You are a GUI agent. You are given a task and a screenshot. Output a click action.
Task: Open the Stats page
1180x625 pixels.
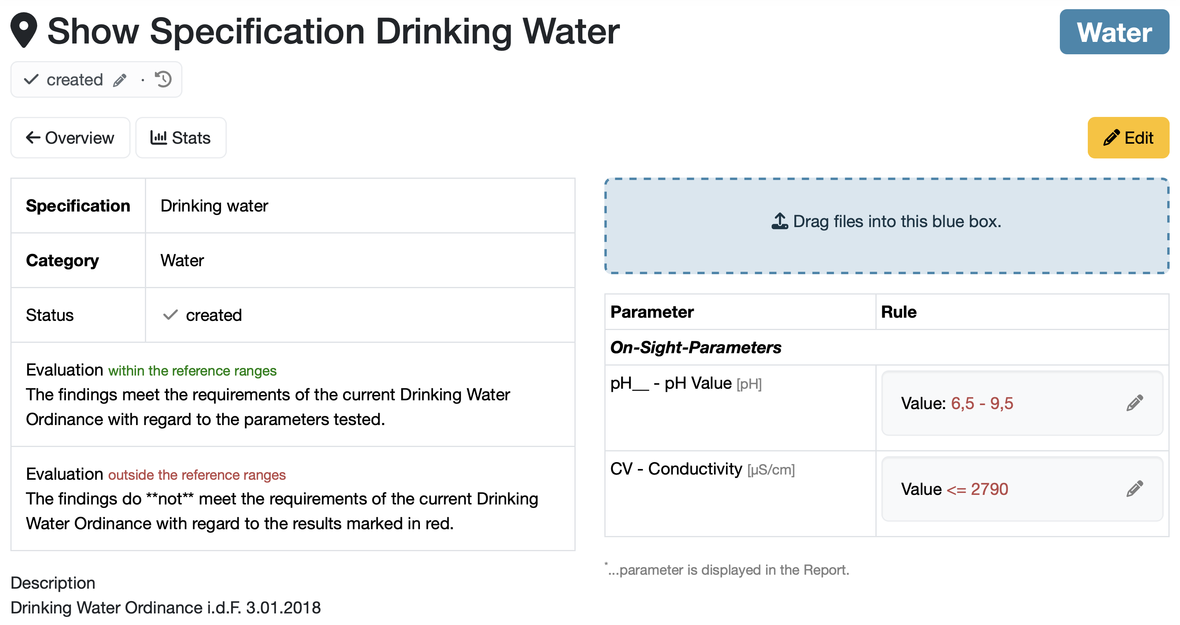[x=181, y=137]
